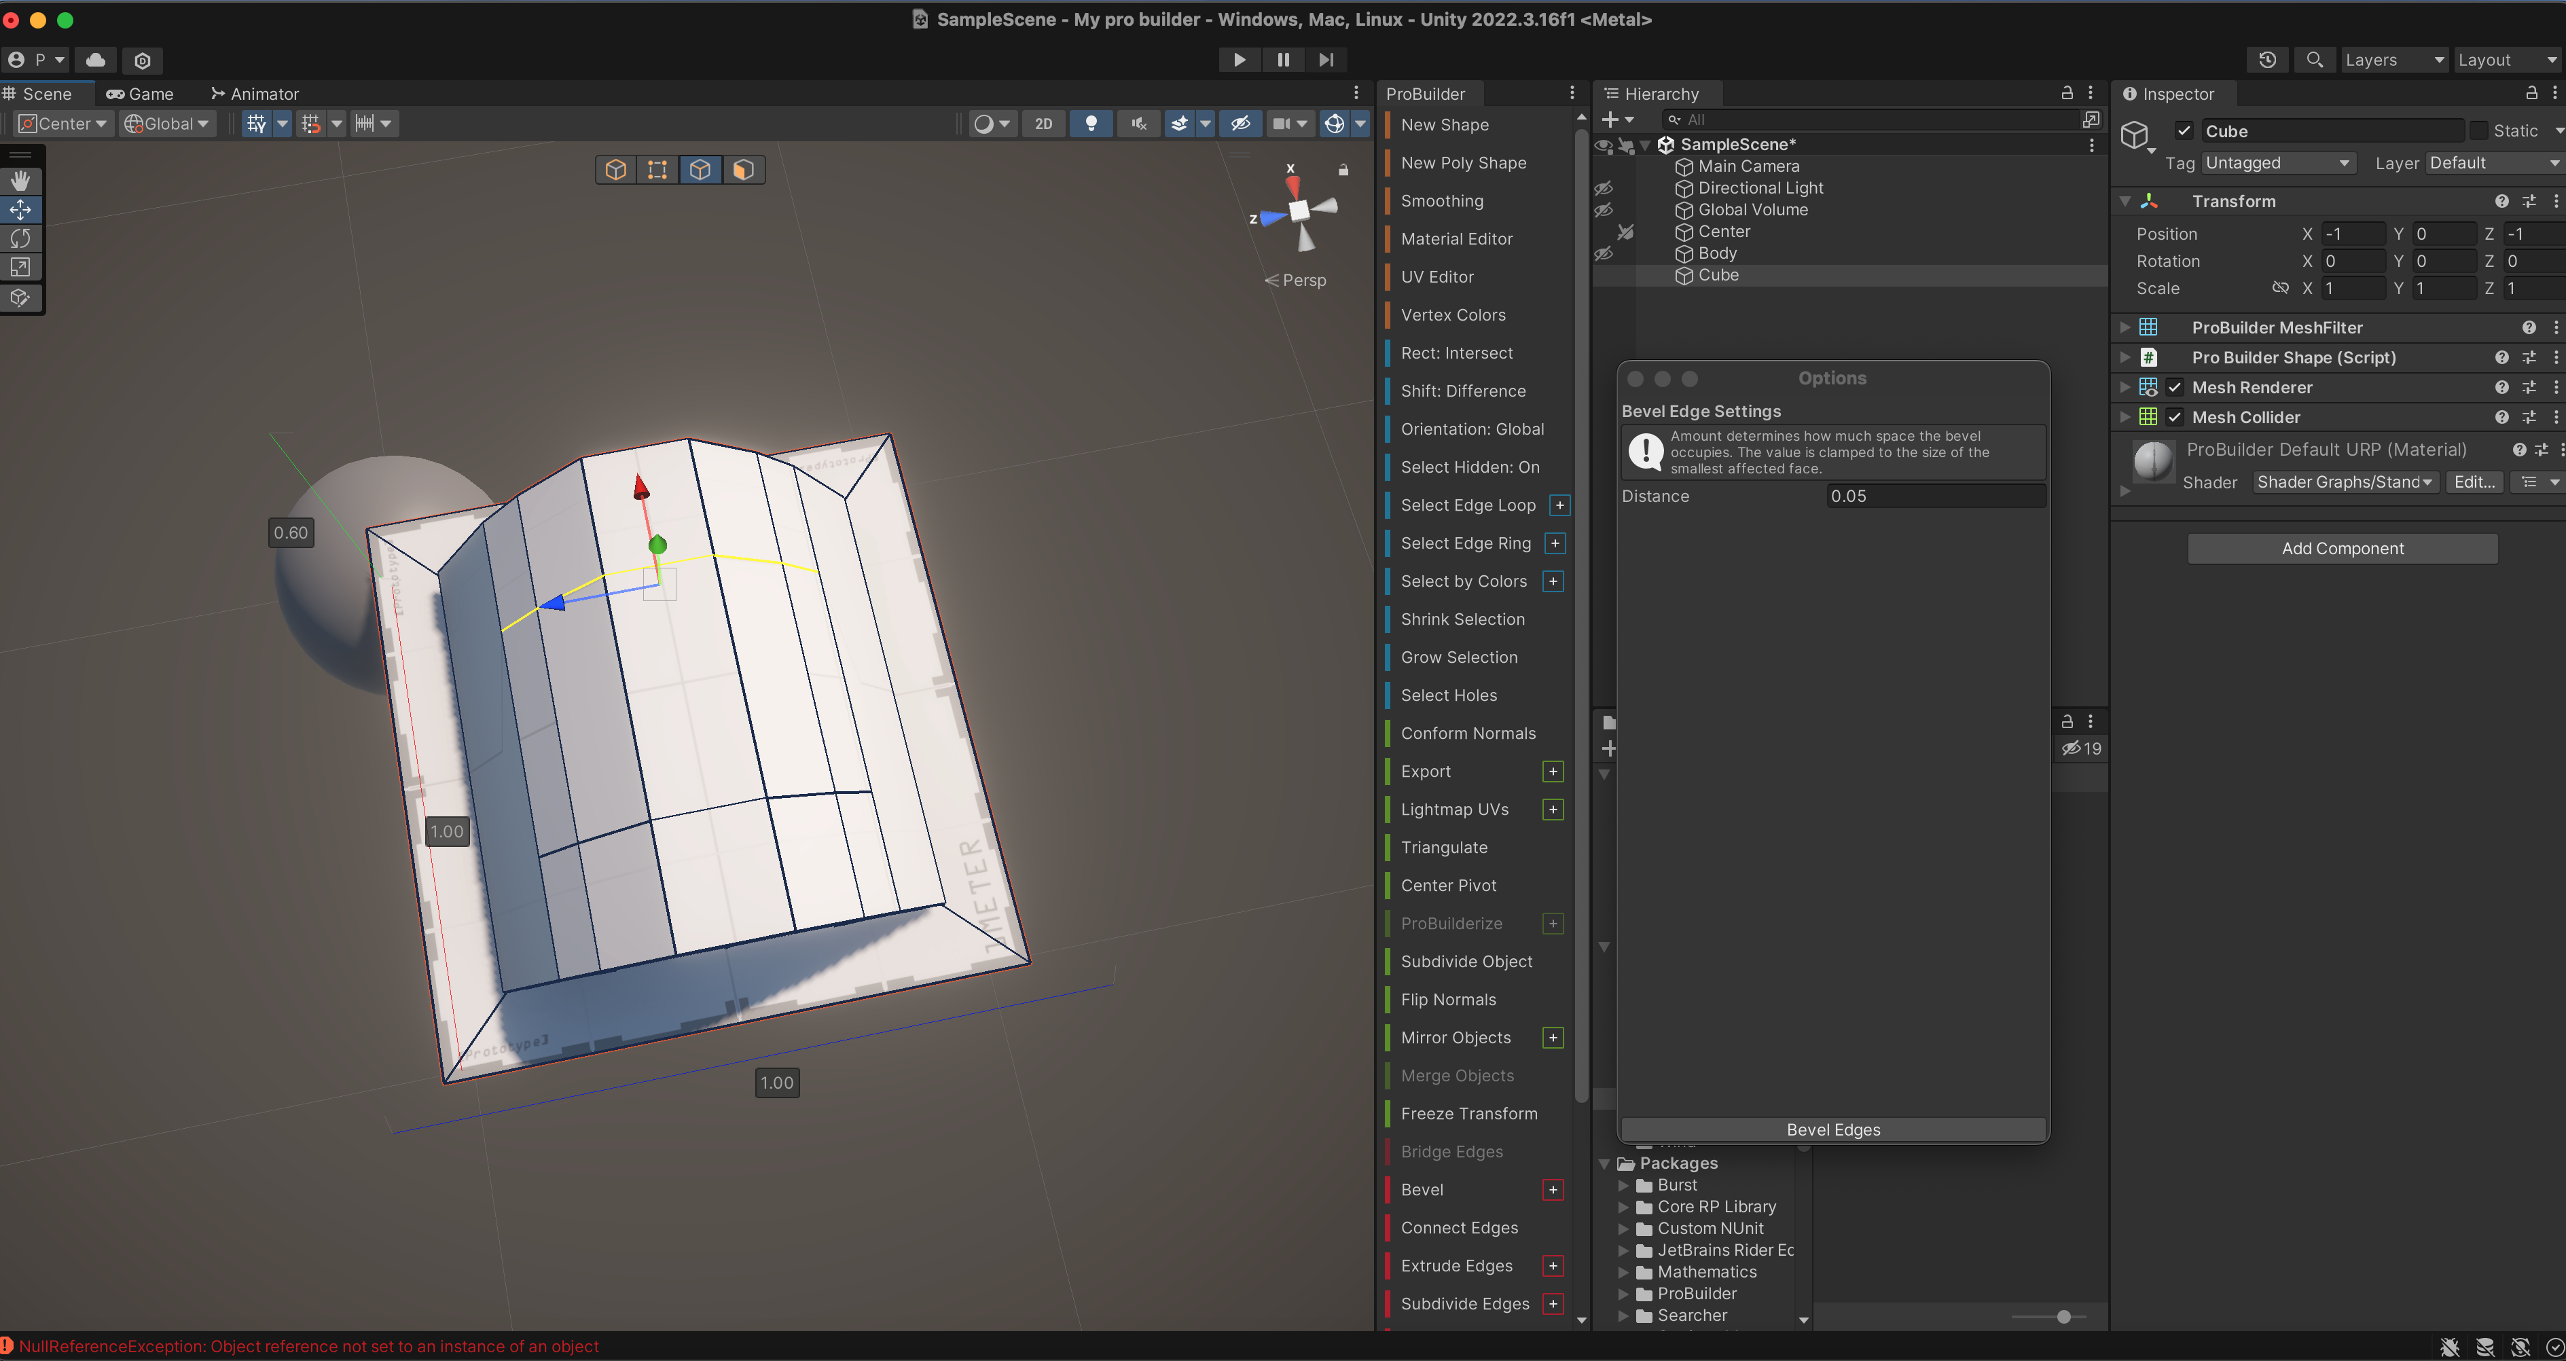Switch to ProBuilder face selection mode
The image size is (2566, 1361).
coord(743,169)
